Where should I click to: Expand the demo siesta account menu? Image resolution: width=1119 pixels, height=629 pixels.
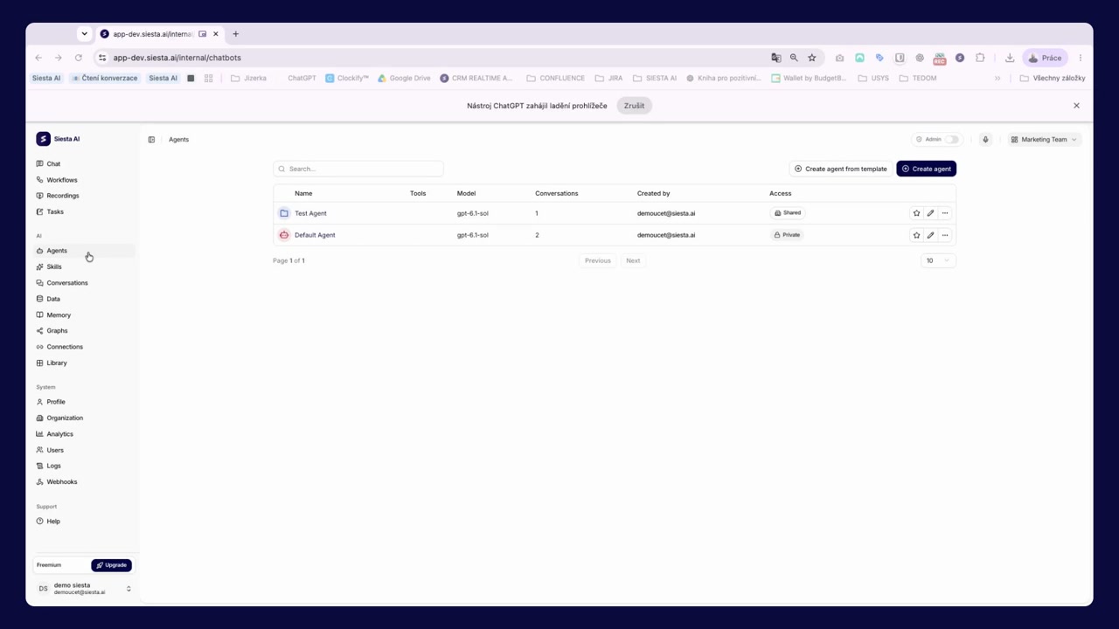83,589
